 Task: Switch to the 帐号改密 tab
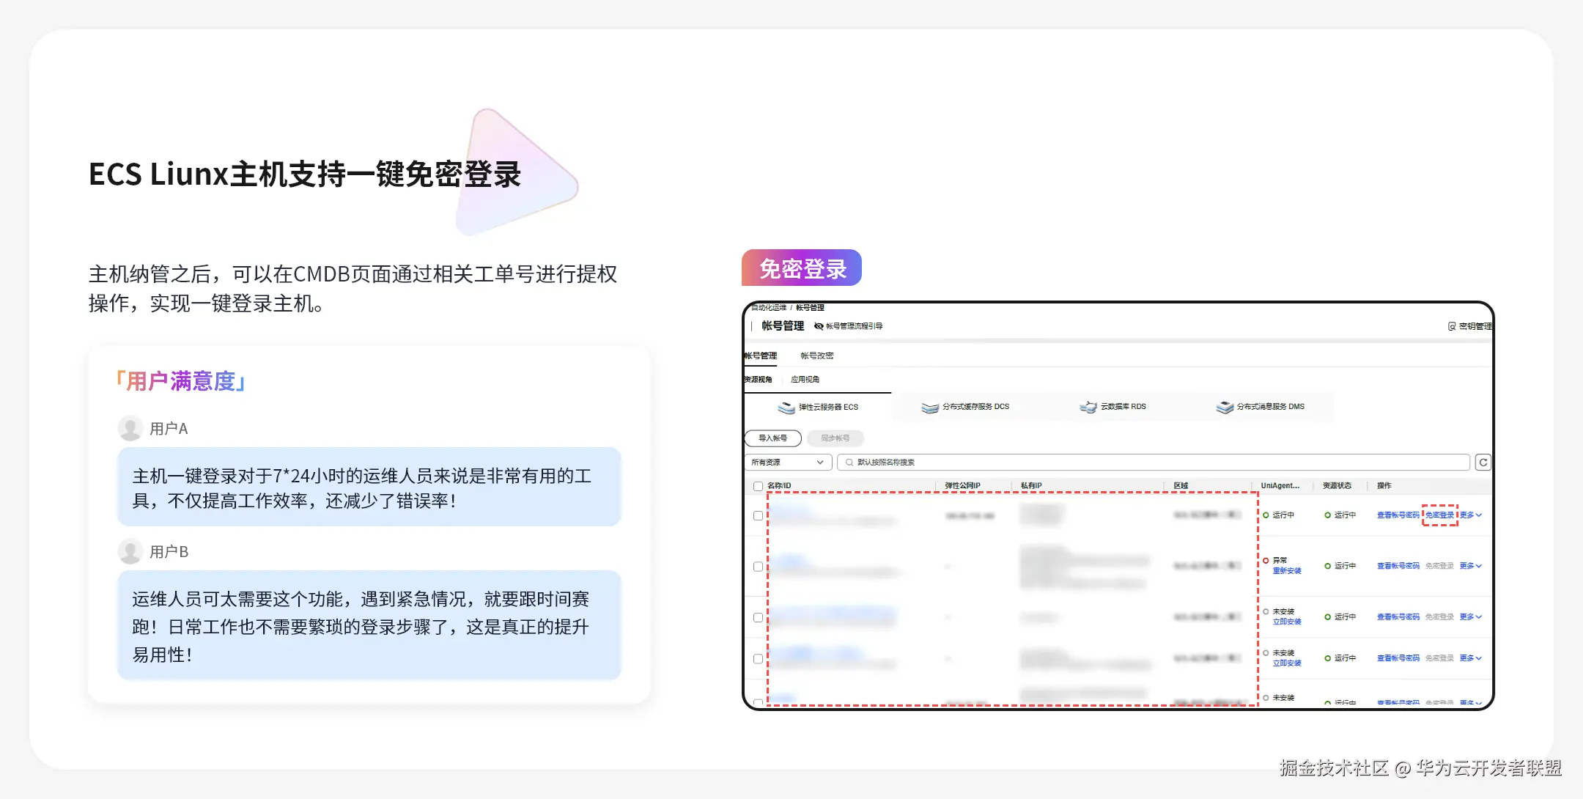coord(816,356)
